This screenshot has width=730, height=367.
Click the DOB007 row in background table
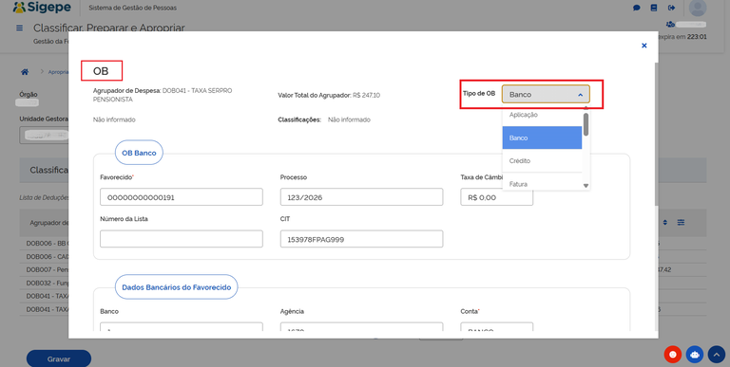47,269
